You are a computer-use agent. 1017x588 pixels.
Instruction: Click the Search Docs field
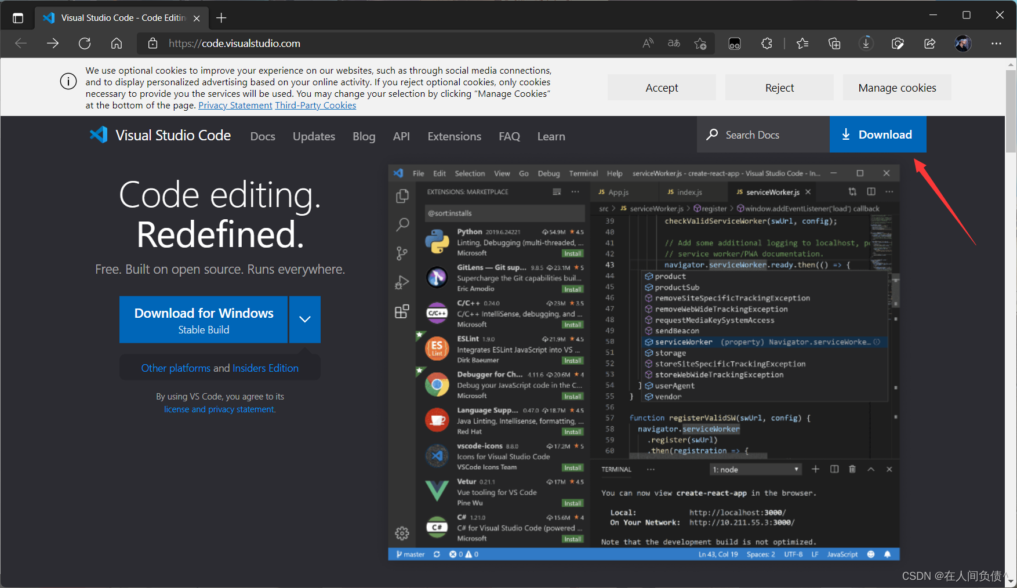pos(763,135)
